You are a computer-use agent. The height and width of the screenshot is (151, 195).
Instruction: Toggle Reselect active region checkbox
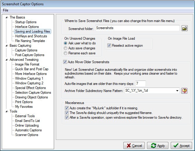[109, 46]
